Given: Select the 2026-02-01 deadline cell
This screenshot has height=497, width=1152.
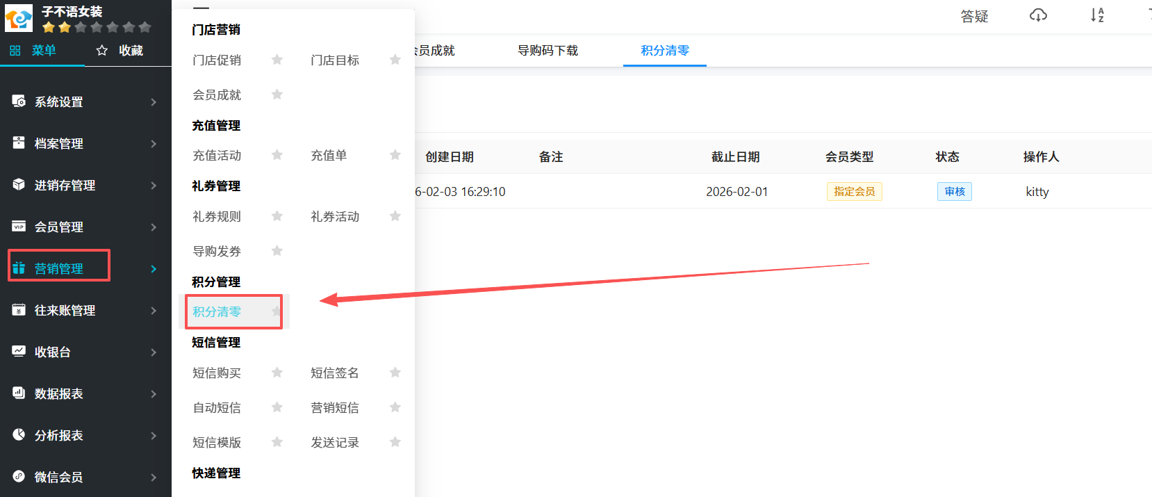Looking at the screenshot, I should pyautogui.click(x=737, y=192).
